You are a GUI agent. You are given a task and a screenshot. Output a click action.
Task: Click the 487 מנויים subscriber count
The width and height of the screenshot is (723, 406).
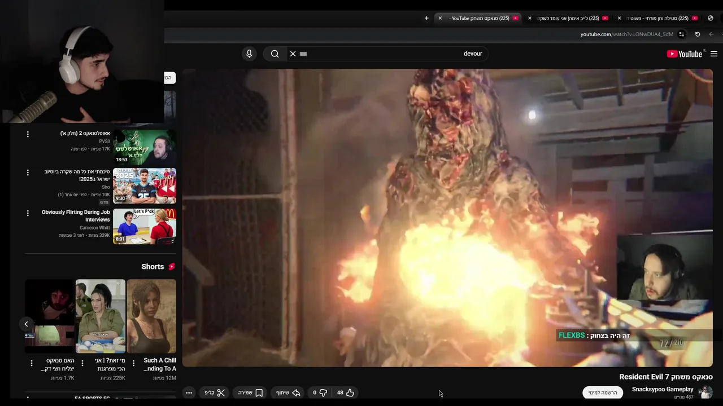684,397
